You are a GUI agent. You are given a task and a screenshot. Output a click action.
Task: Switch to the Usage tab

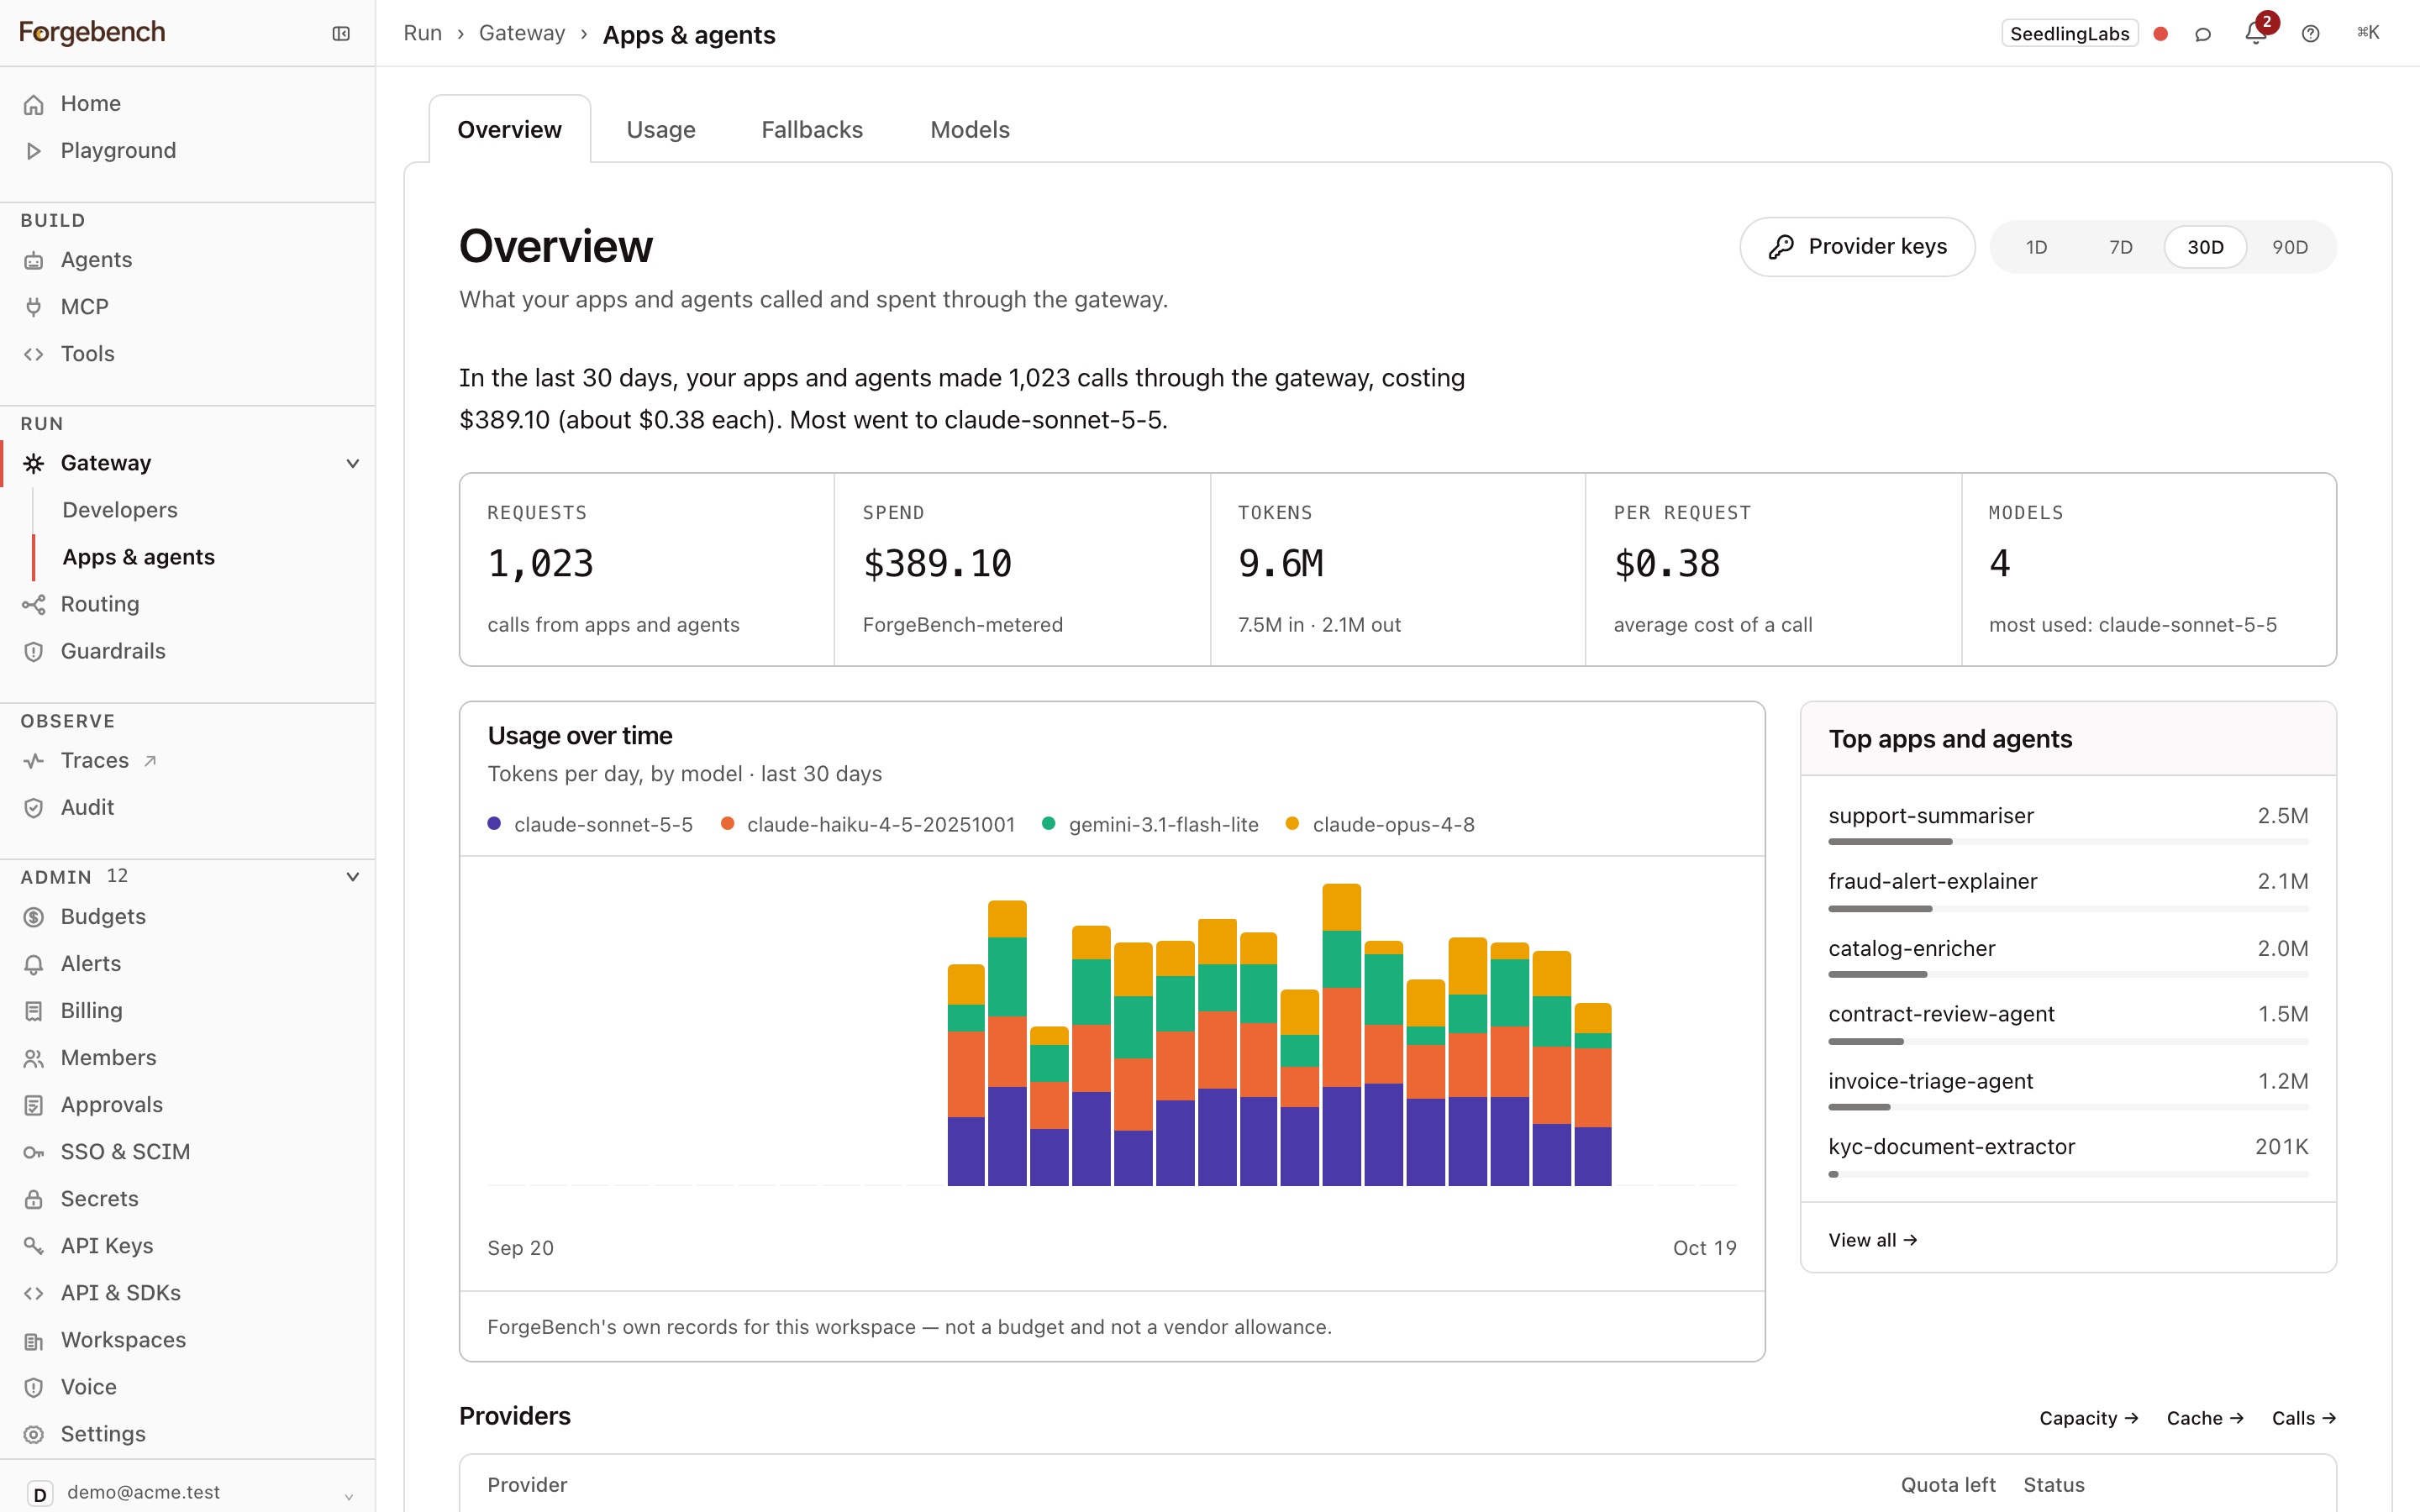[660, 130]
